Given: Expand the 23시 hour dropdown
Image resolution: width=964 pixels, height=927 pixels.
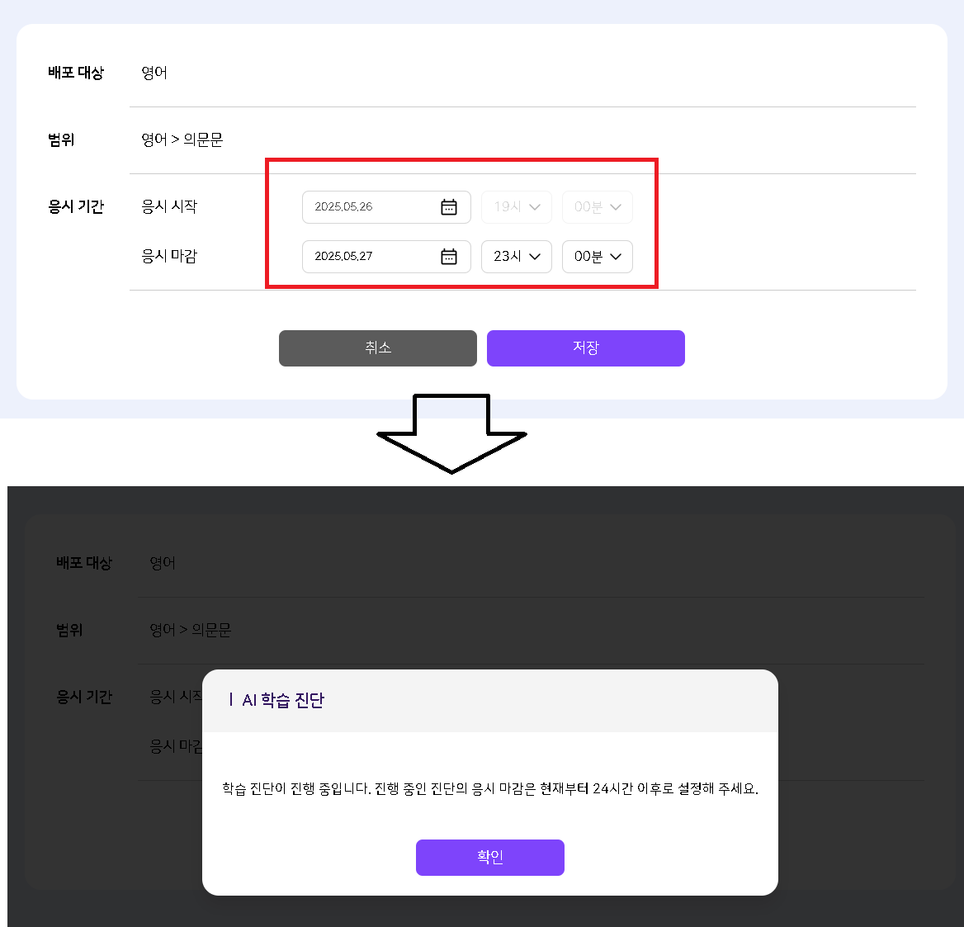Looking at the screenshot, I should pyautogui.click(x=517, y=257).
